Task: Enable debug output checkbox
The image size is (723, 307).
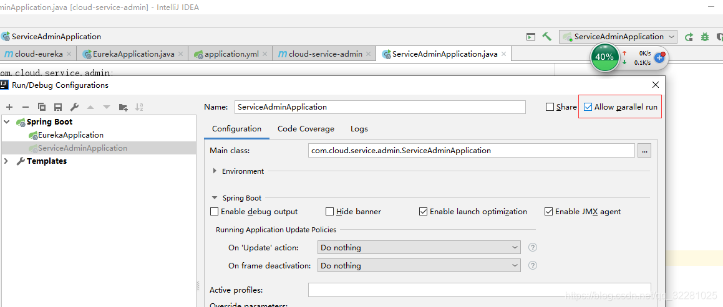Action: [x=214, y=212]
